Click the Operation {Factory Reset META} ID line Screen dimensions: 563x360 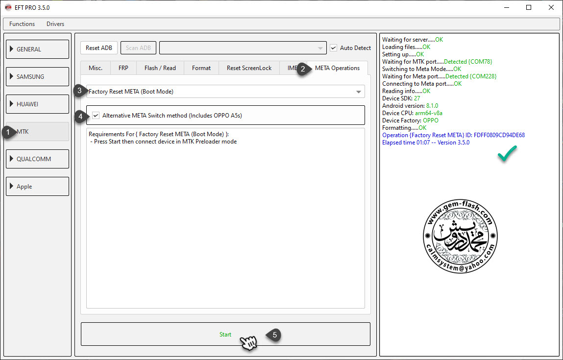[454, 135]
